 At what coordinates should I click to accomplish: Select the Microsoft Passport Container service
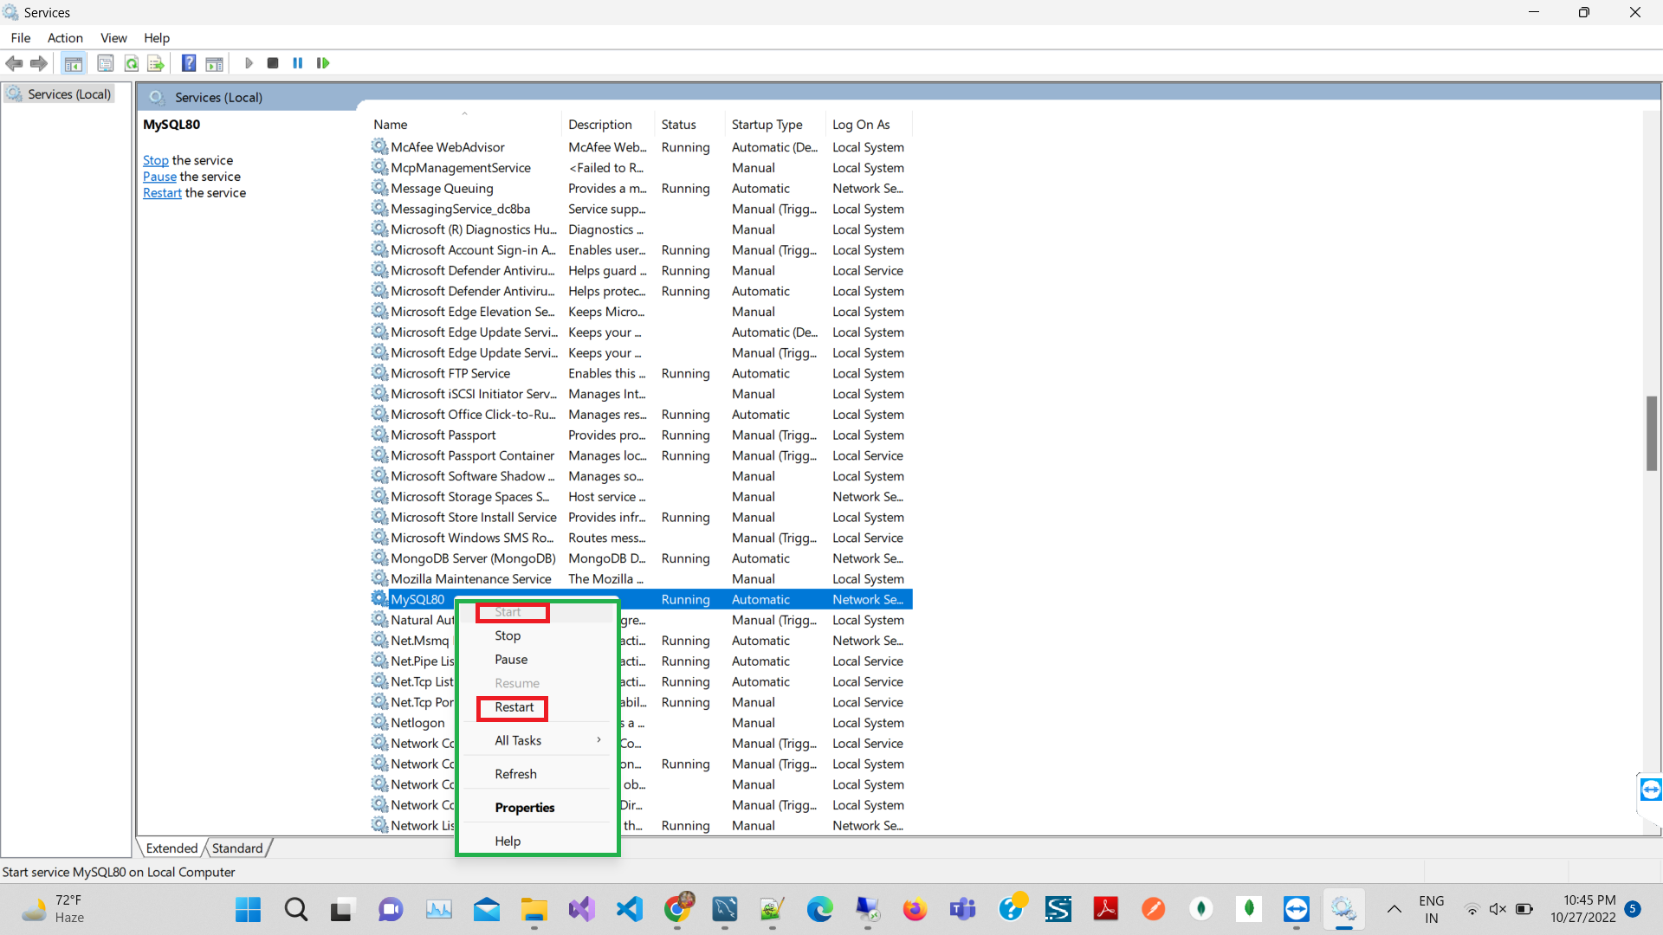click(x=641, y=455)
